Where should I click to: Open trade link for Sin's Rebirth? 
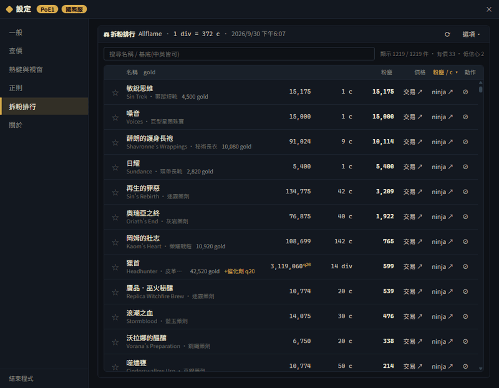(412, 192)
